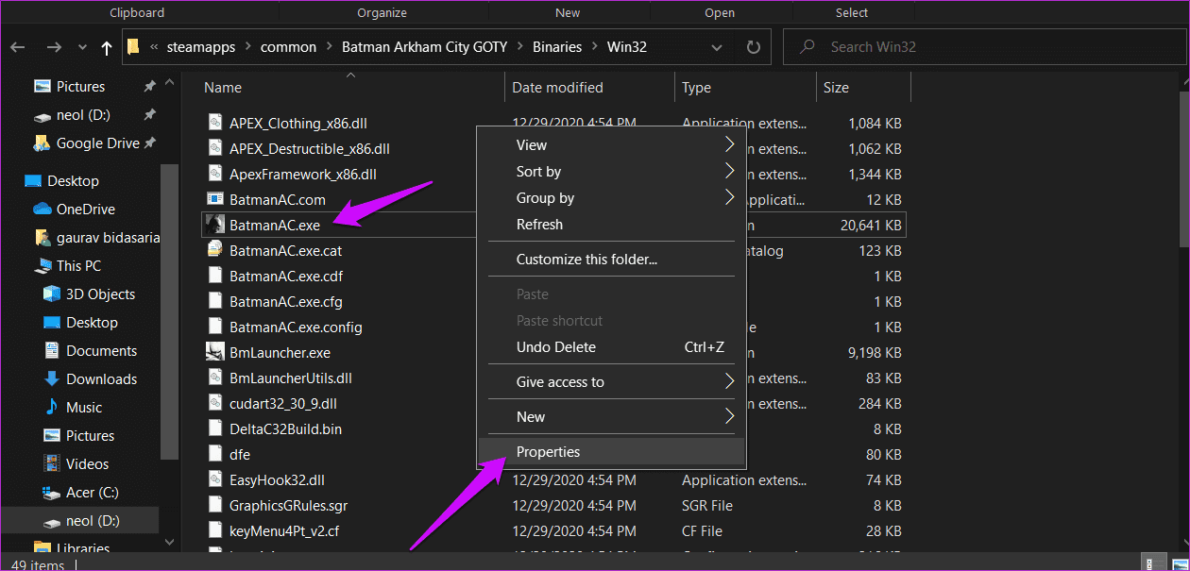Viewport: 1190px width, 571px height.
Task: Sort files by Name column
Action: [223, 88]
